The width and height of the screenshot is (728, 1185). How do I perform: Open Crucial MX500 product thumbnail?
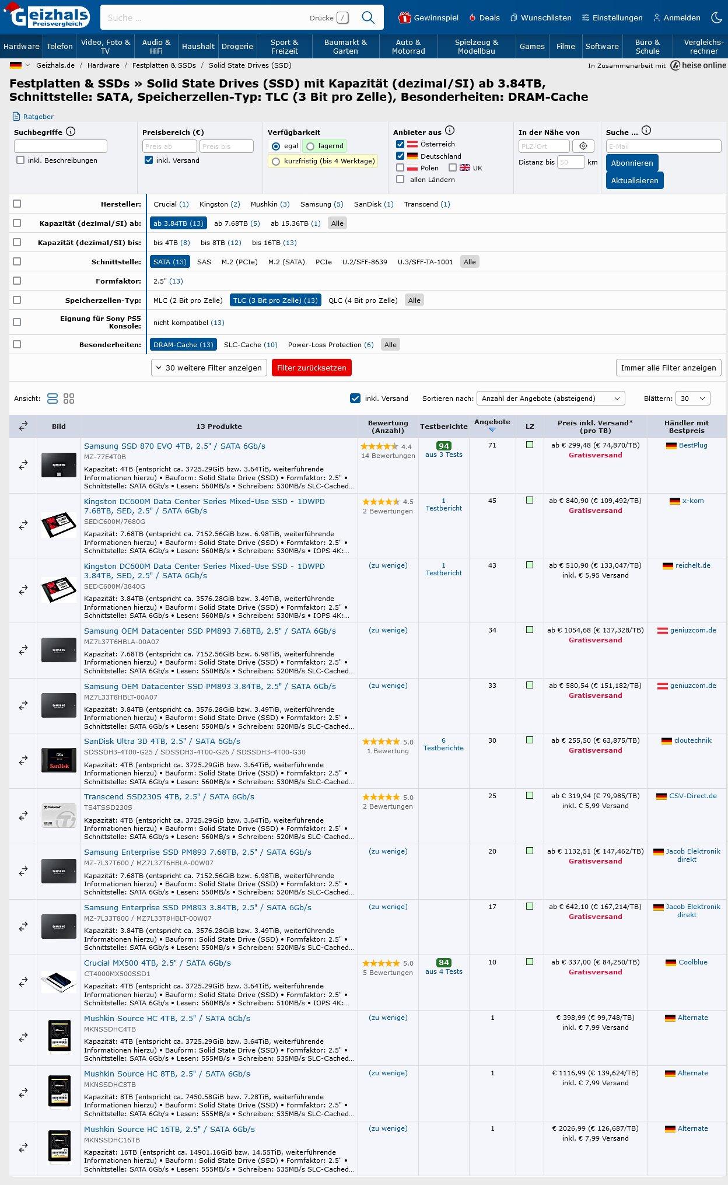tap(59, 982)
